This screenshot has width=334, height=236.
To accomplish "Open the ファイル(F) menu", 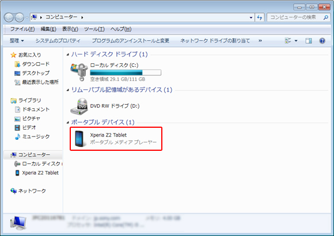I will pos(22,29).
